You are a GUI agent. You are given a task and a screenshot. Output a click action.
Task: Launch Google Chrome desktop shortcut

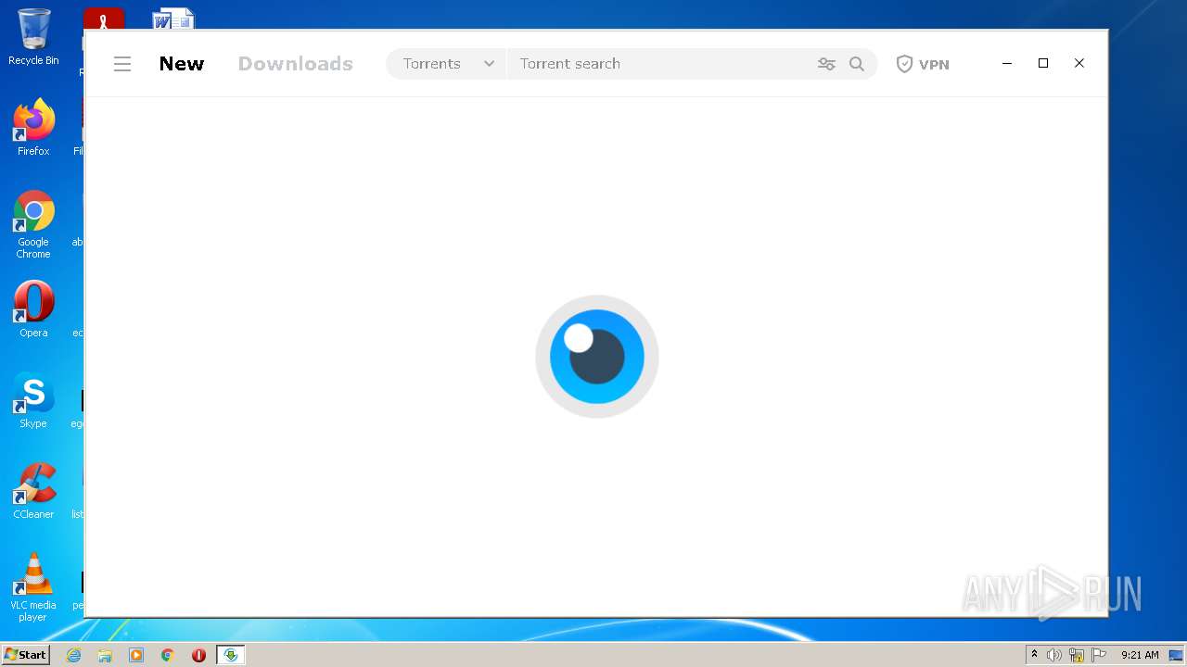coord(33,224)
